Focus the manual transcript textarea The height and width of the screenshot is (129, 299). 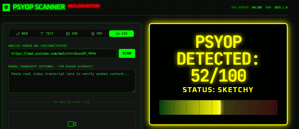coord(72,81)
